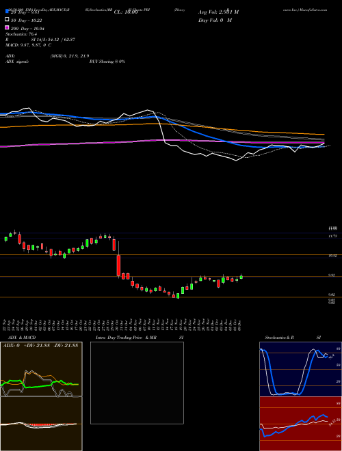The height and width of the screenshot is (451, 342).
Task: Click the 'Intra Day Trading Price & MR' title
Action: point(126,338)
